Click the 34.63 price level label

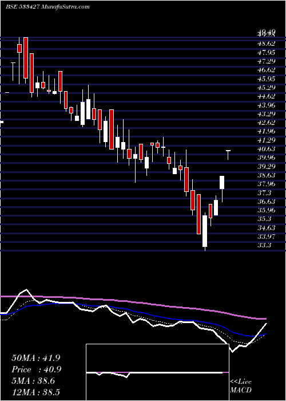[267, 227]
